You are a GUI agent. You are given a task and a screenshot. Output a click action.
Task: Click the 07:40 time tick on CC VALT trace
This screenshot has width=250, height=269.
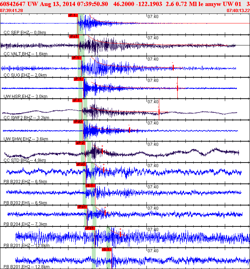point(153,38)
